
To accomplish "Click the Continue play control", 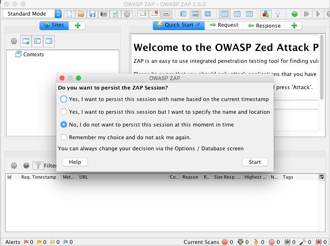I will tap(318, 14).
